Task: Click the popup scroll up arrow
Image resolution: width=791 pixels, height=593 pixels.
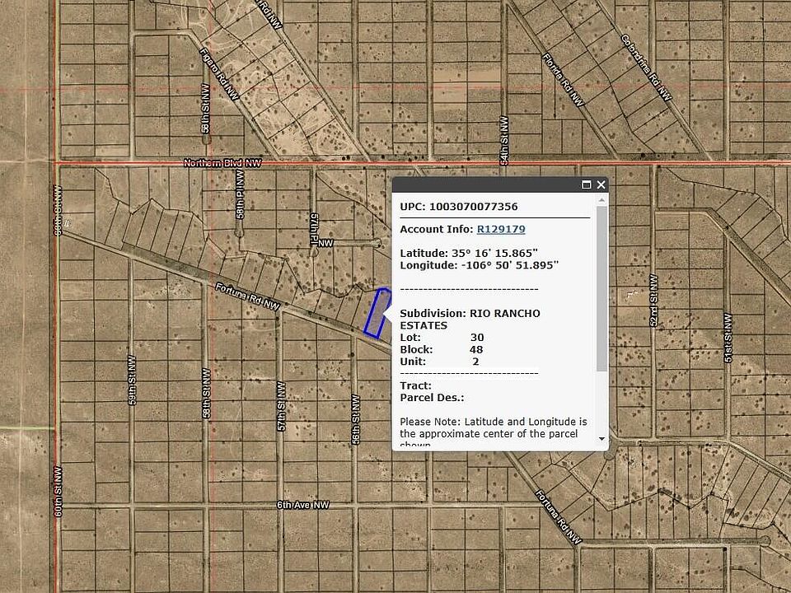Action: point(601,200)
